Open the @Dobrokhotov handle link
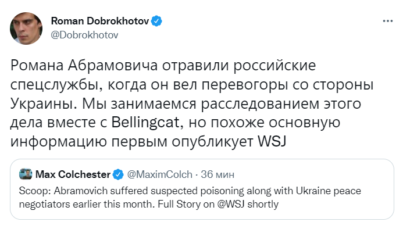Image resolution: width=403 pixels, height=225 pixels. pos(84,35)
